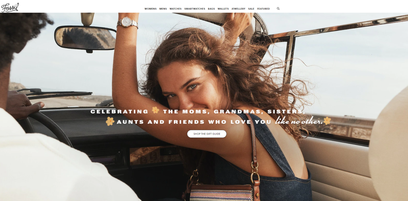Click the Shop The Gift Guide button
Viewport: 408px width, 201px height.
[207, 134]
